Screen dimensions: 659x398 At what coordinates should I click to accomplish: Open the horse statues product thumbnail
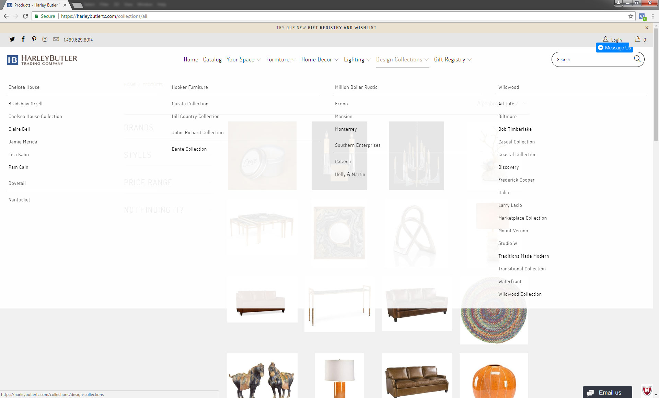[262, 376]
